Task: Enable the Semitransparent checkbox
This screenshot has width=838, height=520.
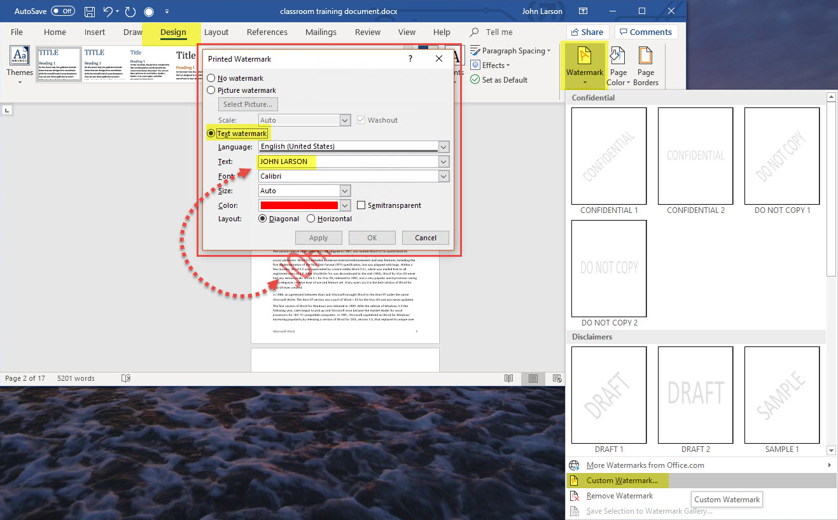Action: [361, 205]
